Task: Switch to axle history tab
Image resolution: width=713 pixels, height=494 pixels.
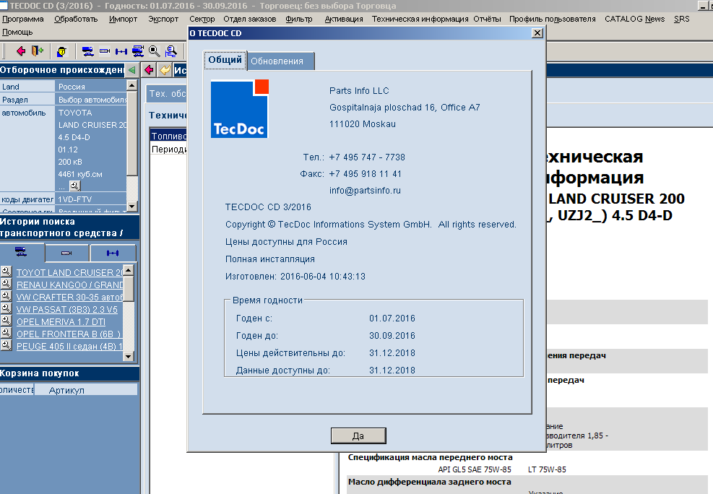Action: click(x=113, y=253)
